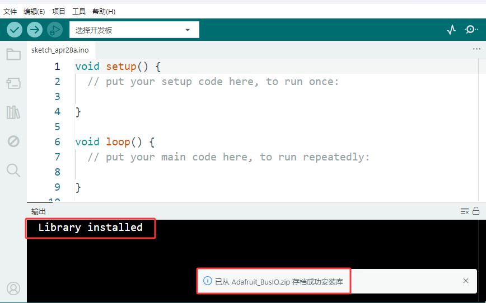
Task: Open the 项目 menu
Action: (x=59, y=12)
